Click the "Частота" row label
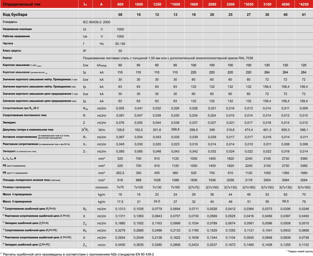This screenshot has width=313, height=256. click(x=8, y=43)
